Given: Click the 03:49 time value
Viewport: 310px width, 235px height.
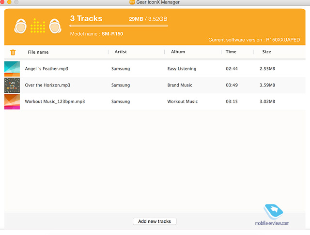Looking at the screenshot, I should click(232, 85).
